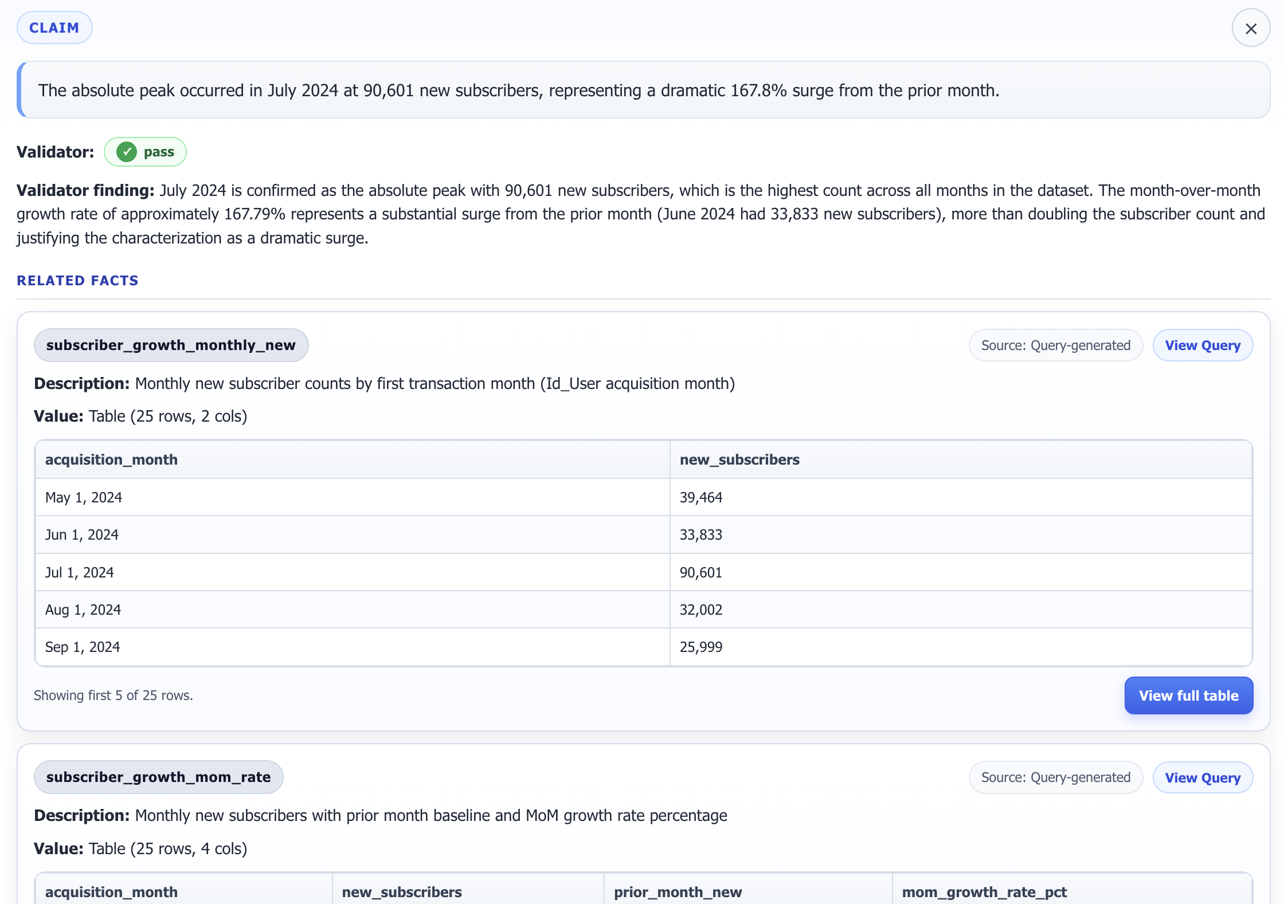Screen dimensions: 1284x904
Task: Click Source: Query-generated badge in second fact
Action: (1056, 777)
